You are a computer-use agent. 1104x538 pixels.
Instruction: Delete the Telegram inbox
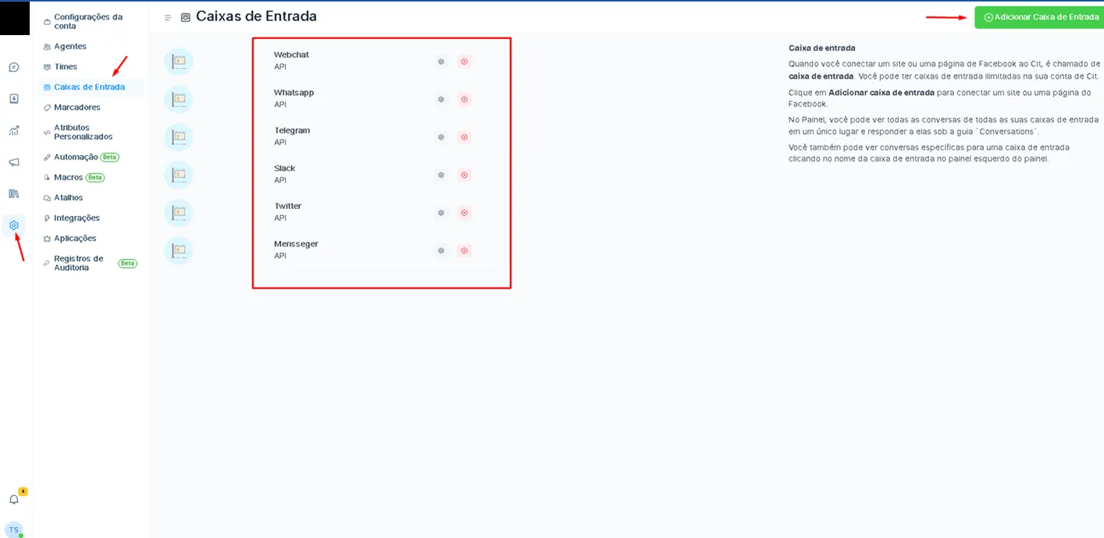(465, 137)
